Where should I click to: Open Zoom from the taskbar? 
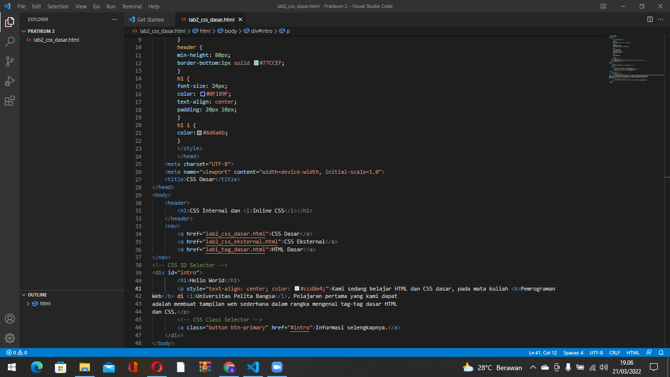277,367
